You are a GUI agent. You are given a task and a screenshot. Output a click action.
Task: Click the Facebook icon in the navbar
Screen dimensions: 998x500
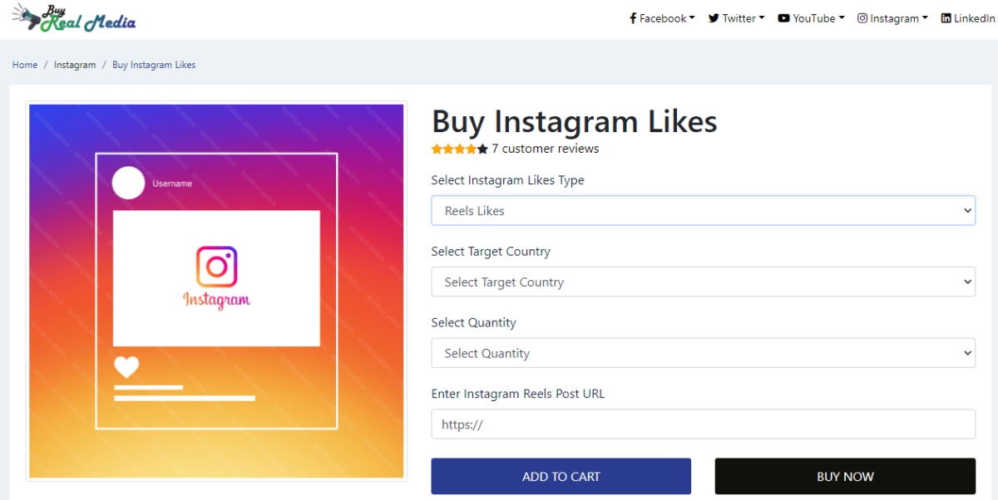[633, 18]
